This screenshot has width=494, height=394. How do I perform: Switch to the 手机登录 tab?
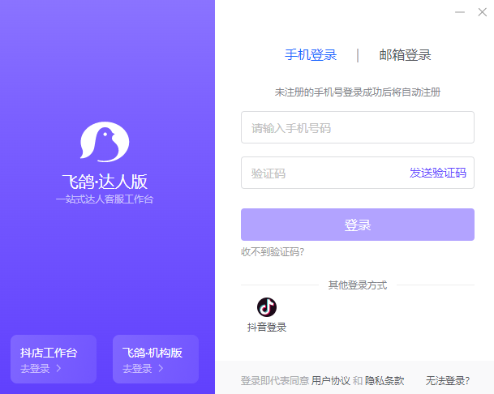[310, 55]
